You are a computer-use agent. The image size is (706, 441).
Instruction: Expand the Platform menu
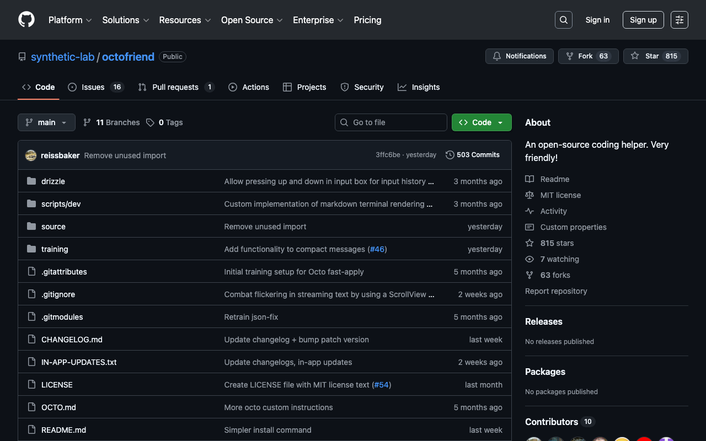coord(70,20)
